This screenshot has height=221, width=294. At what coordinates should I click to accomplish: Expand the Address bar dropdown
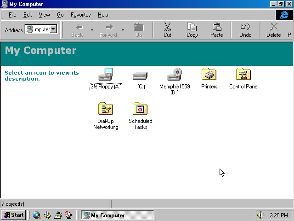point(53,29)
